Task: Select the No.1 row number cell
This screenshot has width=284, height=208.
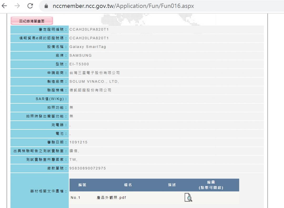Action: click(74, 198)
